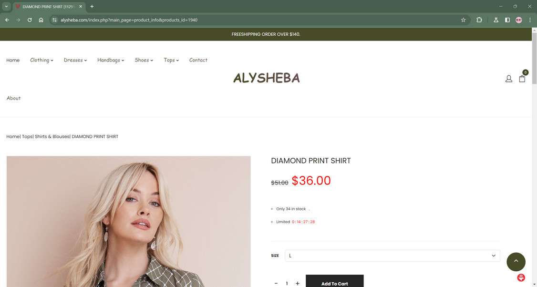537x287 pixels.
Task: Open the Chrome labs flask icon
Action: [x=496, y=20]
